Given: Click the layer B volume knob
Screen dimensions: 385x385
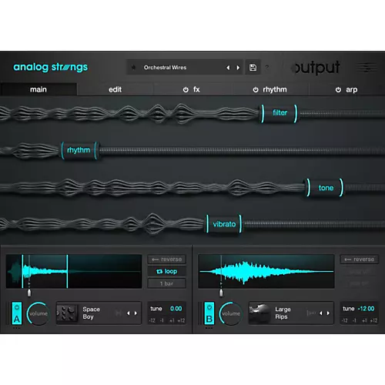Looking at the screenshot, I should (230, 313).
